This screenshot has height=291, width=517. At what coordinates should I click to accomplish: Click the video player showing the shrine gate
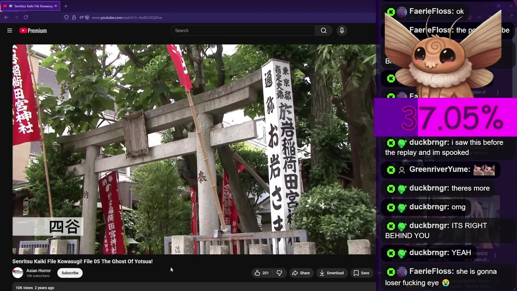tap(194, 149)
